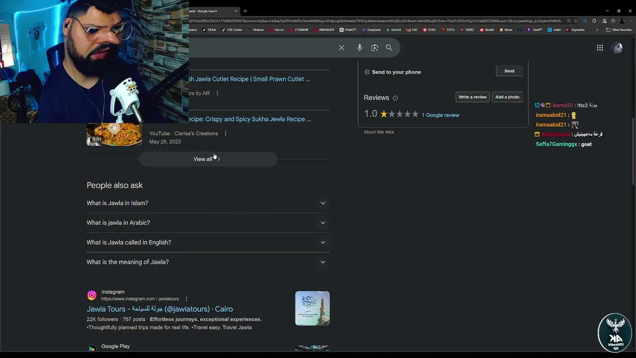Add page to favorites with star icon
This screenshot has width=636, height=358.
[x=576, y=21]
